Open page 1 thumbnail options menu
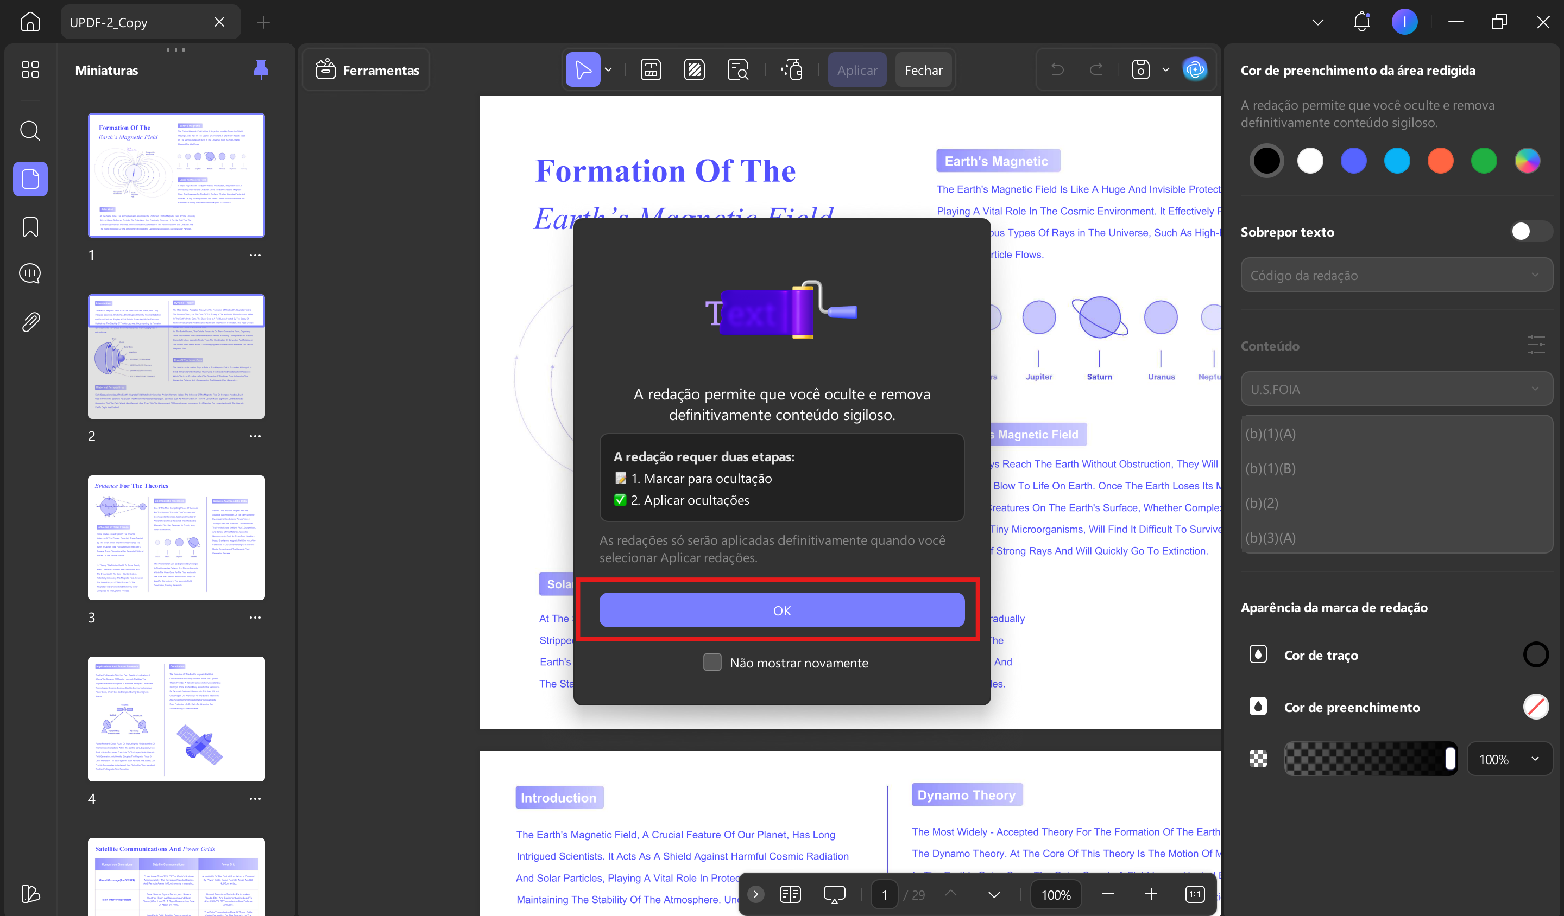 255,255
